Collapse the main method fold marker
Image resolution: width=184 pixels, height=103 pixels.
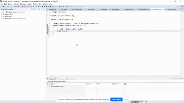coord(50,25)
